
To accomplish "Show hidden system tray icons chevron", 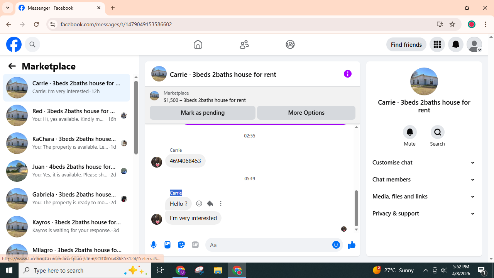I will coord(425,270).
